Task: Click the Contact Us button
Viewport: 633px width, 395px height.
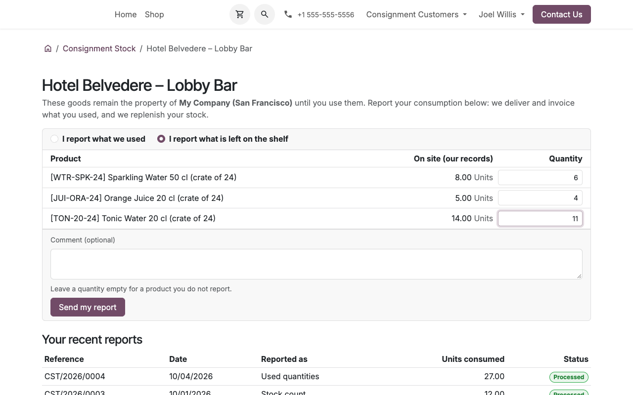Action: pyautogui.click(x=562, y=14)
